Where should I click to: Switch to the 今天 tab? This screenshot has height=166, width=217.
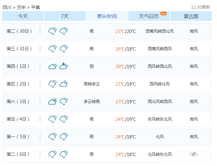(23, 16)
